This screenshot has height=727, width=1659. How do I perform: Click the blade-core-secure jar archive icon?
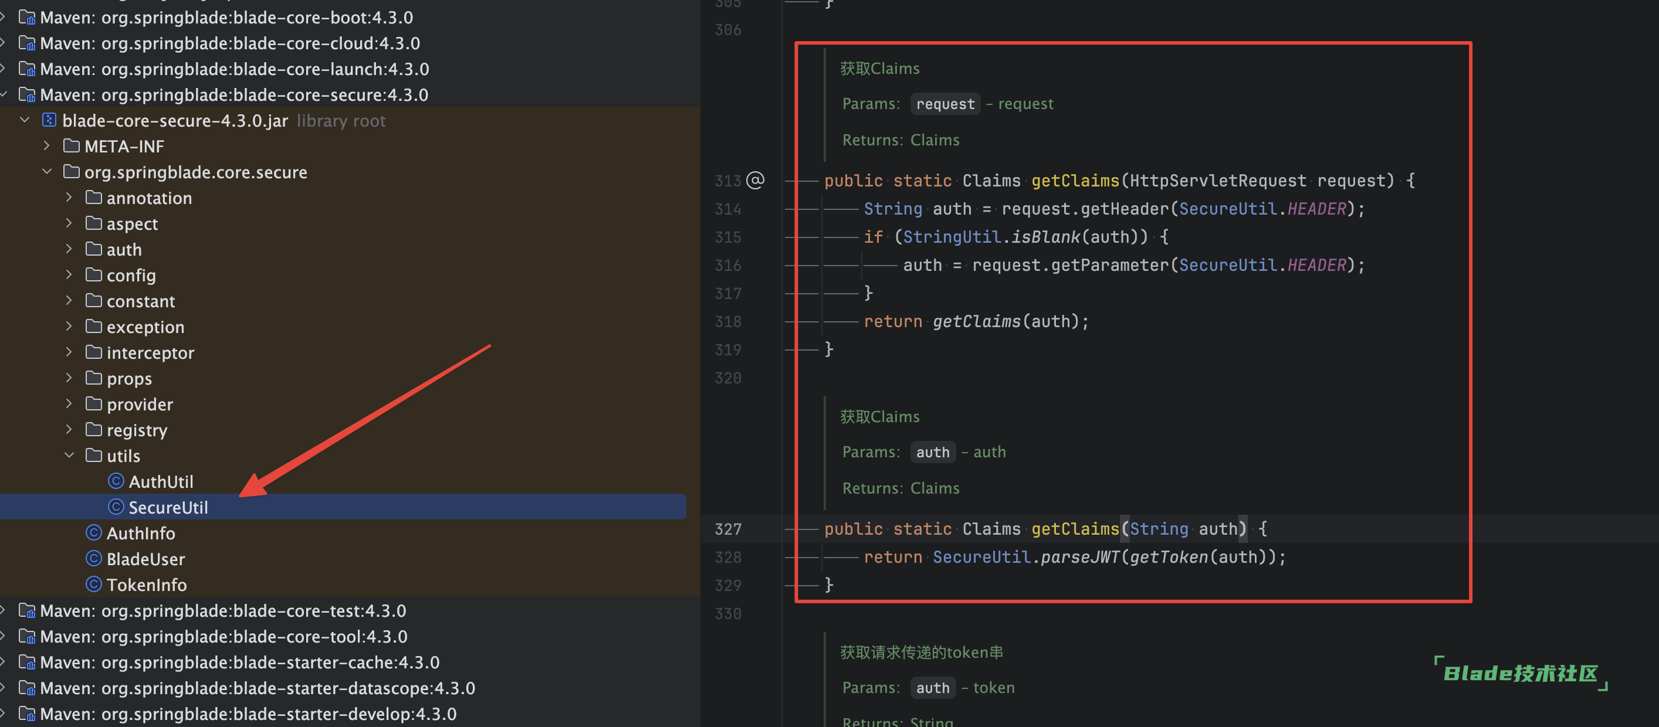click(x=50, y=120)
